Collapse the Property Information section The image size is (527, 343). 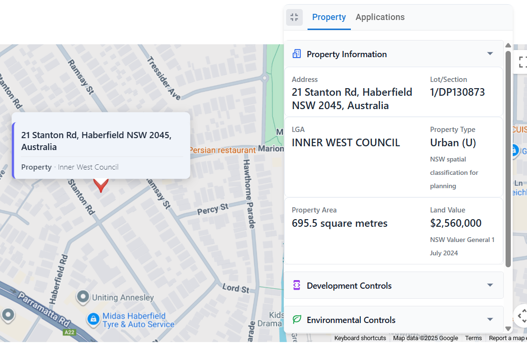coord(490,54)
